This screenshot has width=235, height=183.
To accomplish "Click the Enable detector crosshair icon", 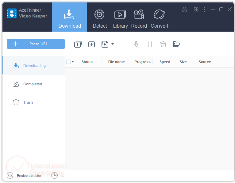I will (x=10, y=176).
